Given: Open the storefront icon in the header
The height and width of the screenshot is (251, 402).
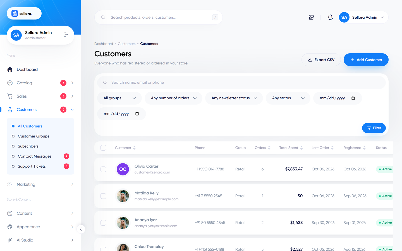Looking at the screenshot, I should coord(311,17).
